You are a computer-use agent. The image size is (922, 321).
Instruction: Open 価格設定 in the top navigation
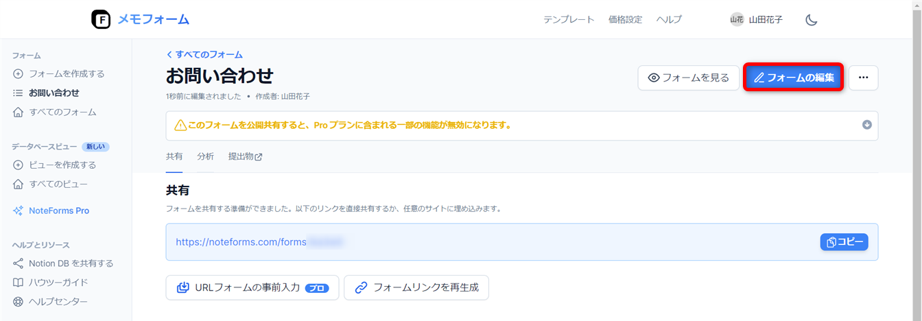[x=625, y=20]
